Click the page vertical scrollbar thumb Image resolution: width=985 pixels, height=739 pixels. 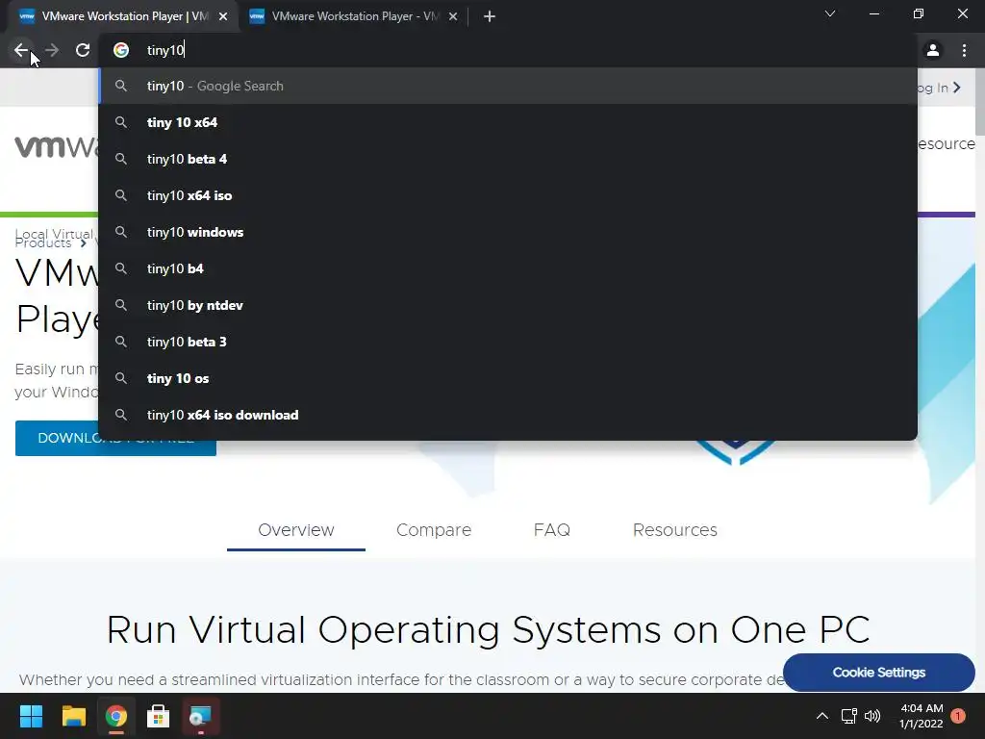tap(980, 100)
